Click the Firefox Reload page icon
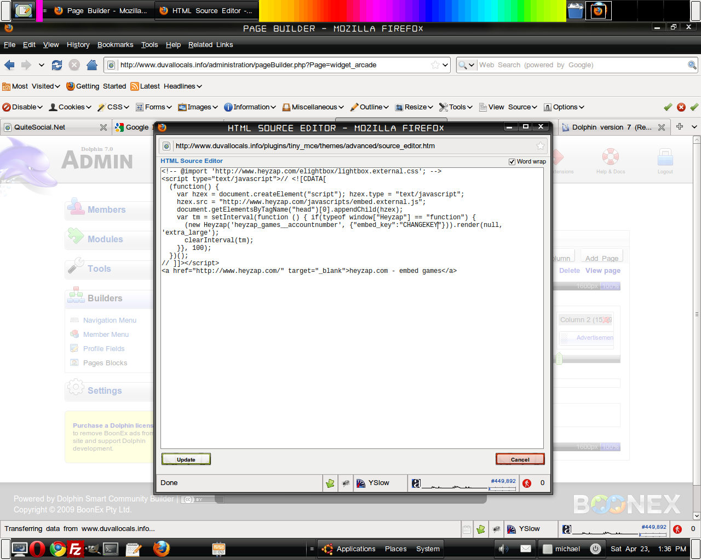701x560 pixels. coord(57,65)
